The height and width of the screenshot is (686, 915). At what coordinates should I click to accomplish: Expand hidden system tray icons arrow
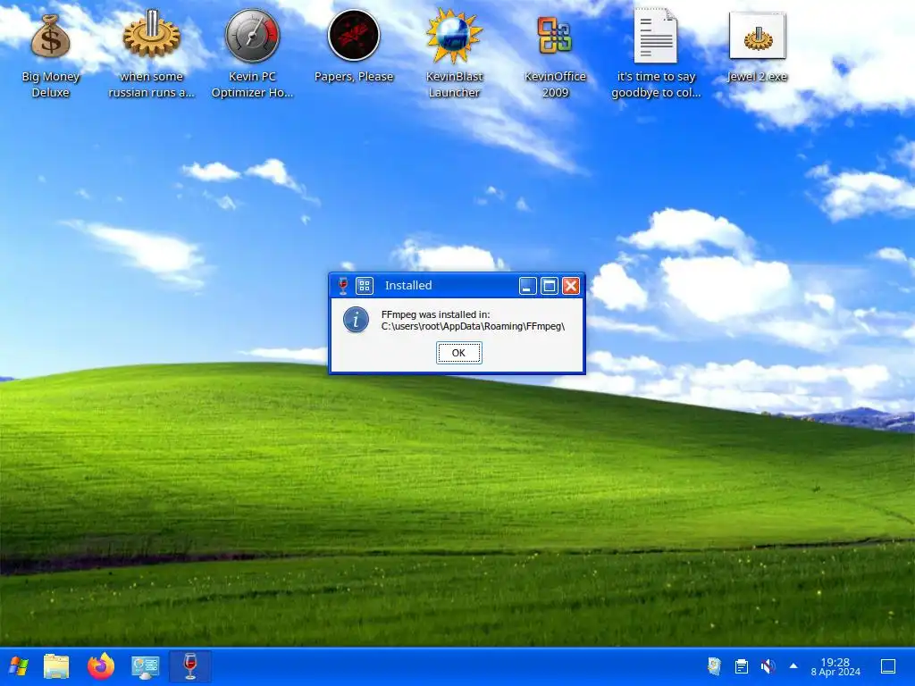coord(793,666)
